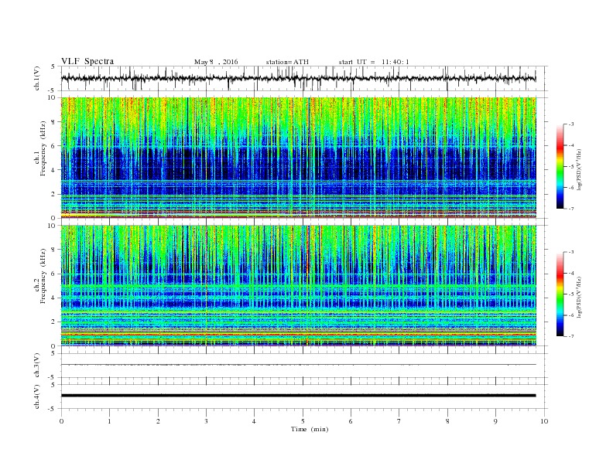Click the flat ch.3 voltage trace
The image size is (613, 473).
(299, 365)
